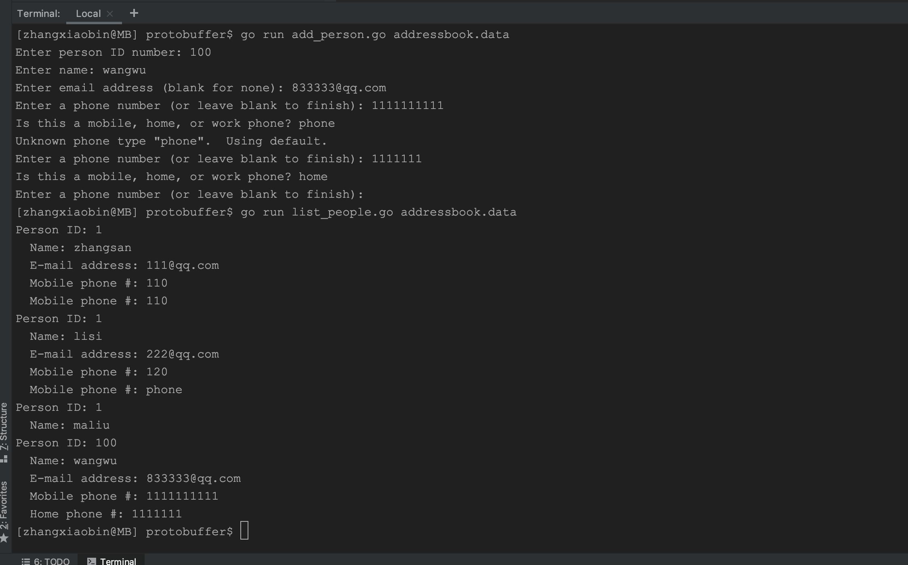Screen dimensions: 908x565
Task: Add a new terminal session with plus icon
Action: pyautogui.click(x=134, y=13)
